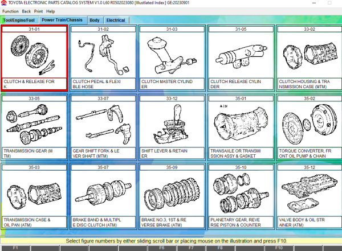Click figure number label 31-02
The height and width of the screenshot is (251, 342).
103,29
